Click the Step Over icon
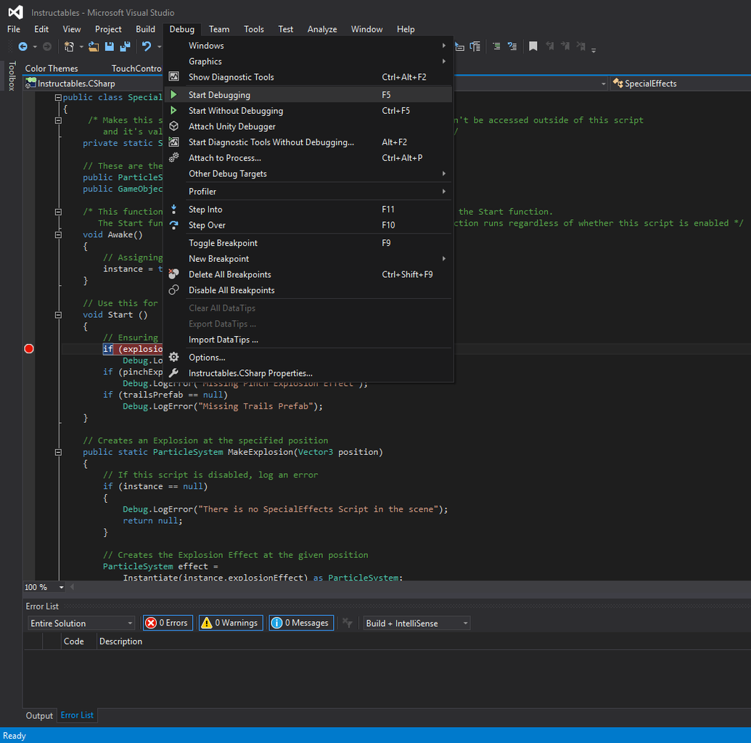751x743 pixels. (173, 225)
